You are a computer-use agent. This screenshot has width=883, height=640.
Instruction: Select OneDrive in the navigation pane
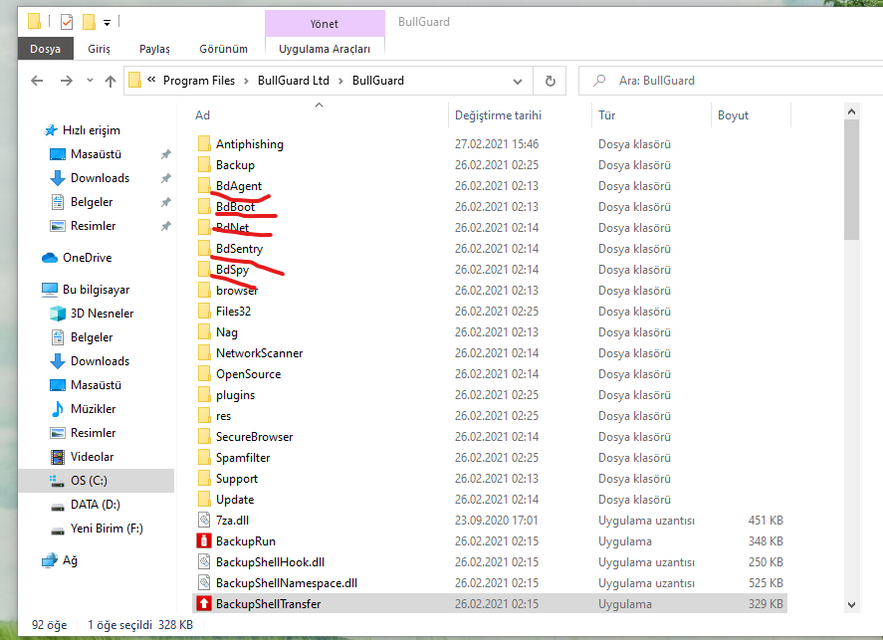88,258
